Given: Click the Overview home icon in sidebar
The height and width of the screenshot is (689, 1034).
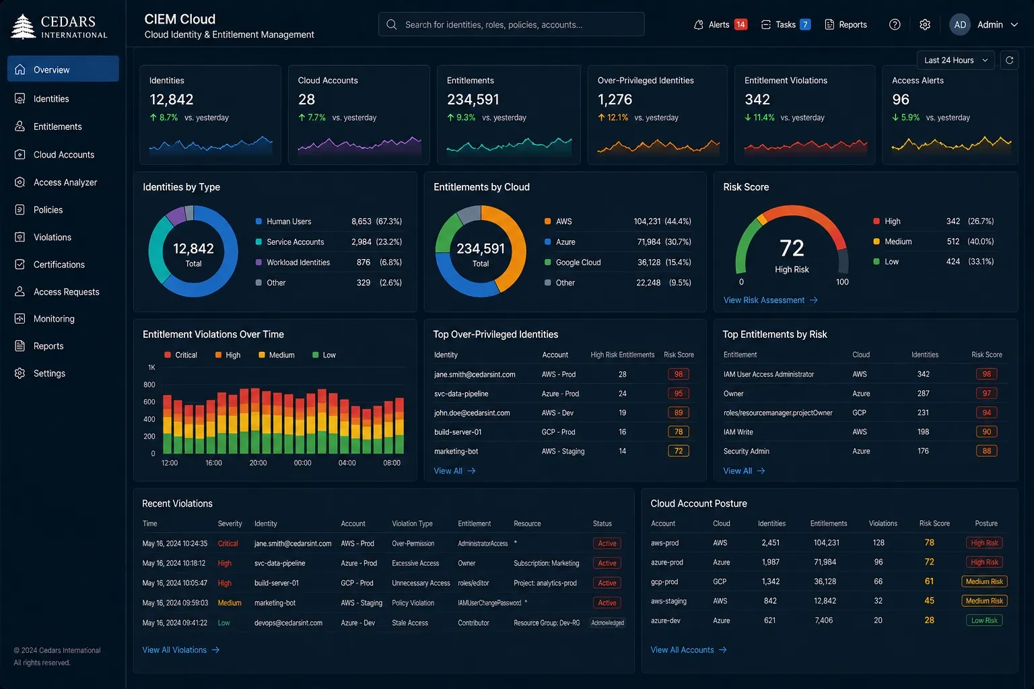Looking at the screenshot, I should tap(20, 69).
